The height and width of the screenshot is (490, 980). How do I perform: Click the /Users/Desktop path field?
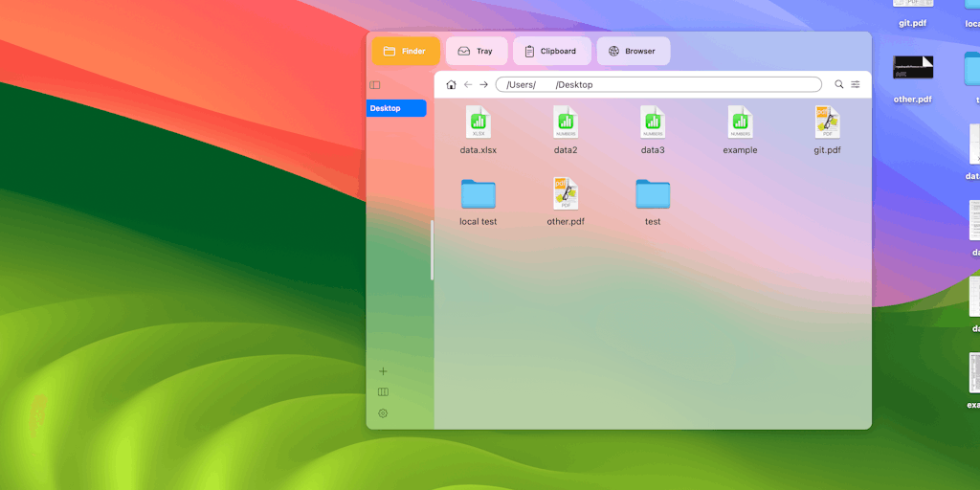(658, 84)
